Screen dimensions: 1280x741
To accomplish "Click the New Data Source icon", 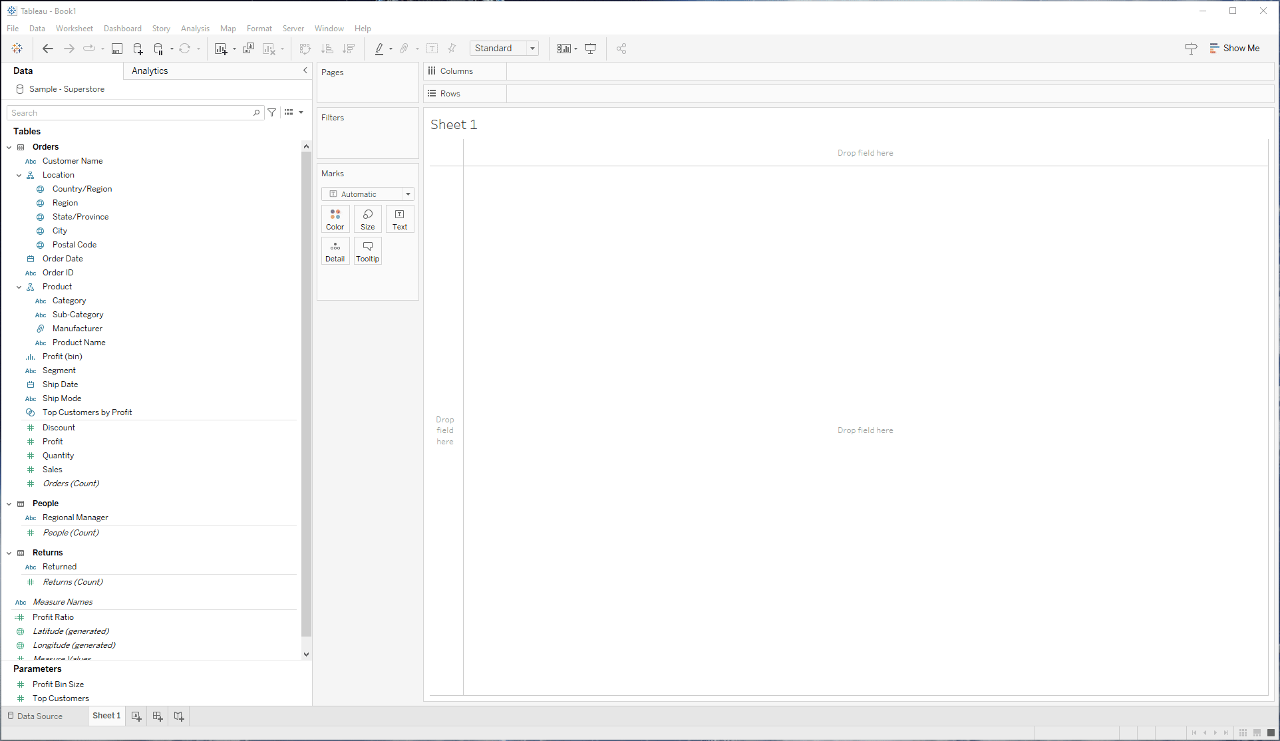I will pos(138,49).
